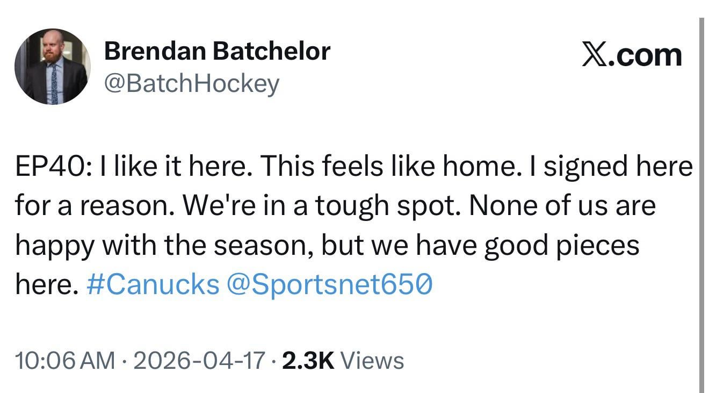Click Brendan Batchelor's profile avatar photo
This screenshot has height=393, width=709.
click(52, 67)
